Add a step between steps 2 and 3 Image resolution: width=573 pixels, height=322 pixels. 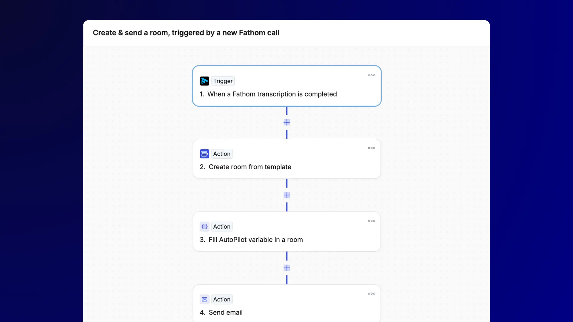286,195
